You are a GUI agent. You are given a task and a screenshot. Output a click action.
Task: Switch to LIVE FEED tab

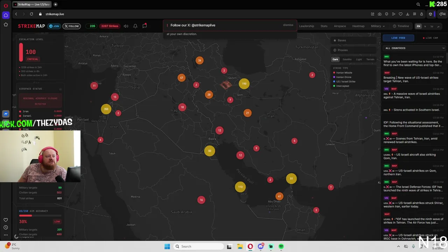tap(398, 38)
